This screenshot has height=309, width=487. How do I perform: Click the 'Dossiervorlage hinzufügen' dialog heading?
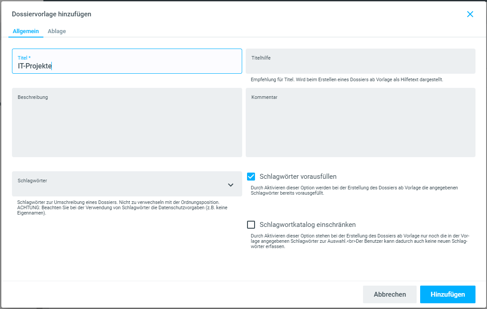coord(52,14)
